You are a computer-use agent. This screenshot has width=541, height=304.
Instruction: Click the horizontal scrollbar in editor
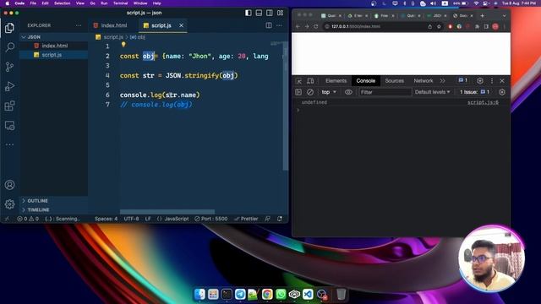[x=167, y=212]
